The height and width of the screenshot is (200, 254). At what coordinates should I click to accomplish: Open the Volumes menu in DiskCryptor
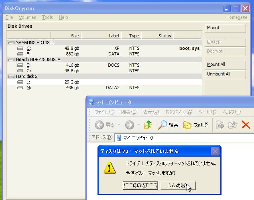coord(27,17)
